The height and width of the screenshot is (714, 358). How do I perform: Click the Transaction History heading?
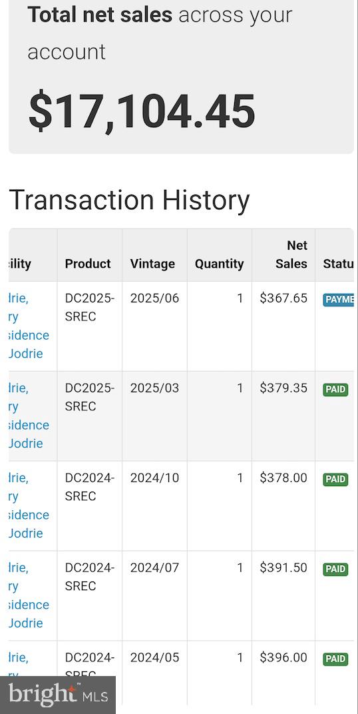pos(129,200)
